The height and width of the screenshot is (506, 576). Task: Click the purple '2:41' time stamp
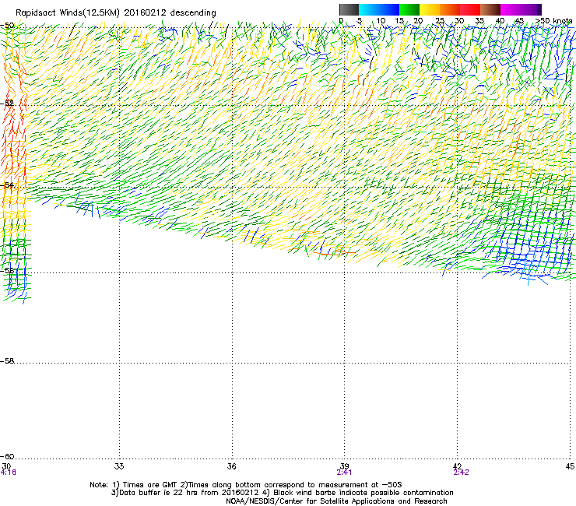[344, 473]
